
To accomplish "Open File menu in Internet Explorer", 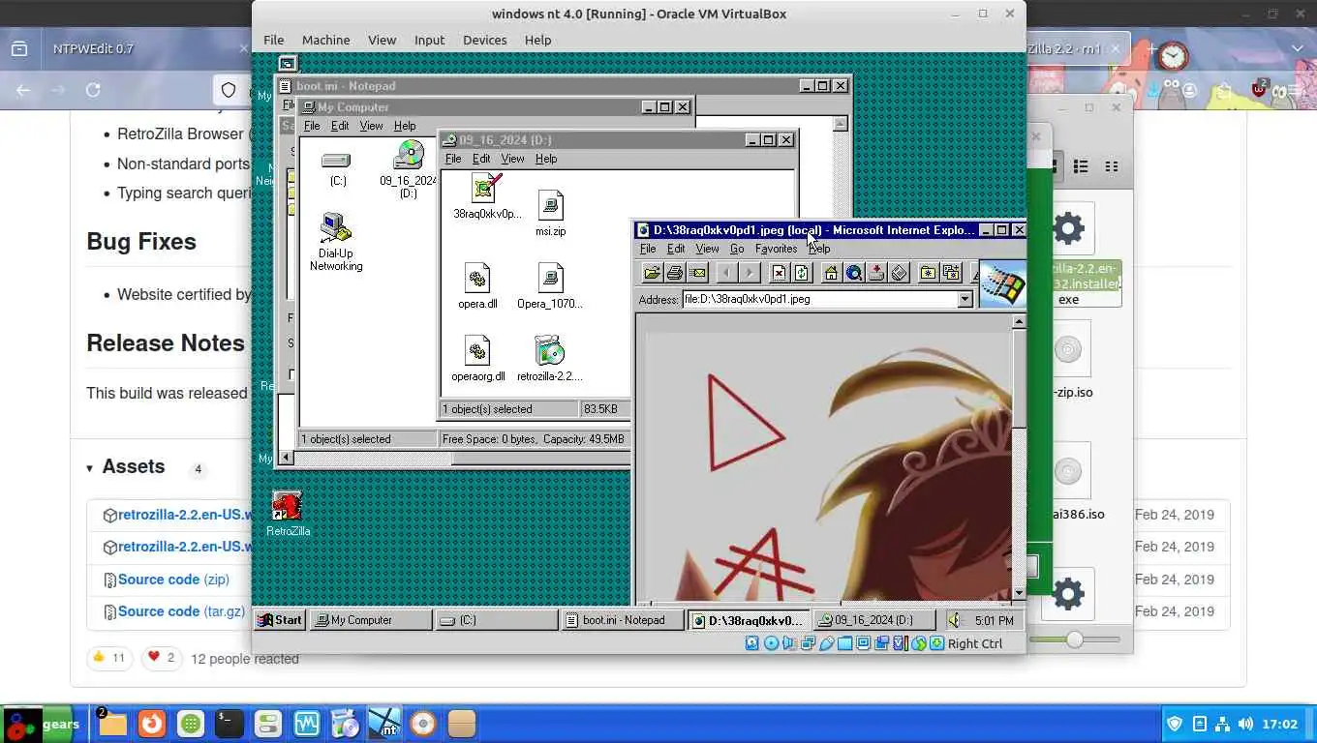I will point(648,249).
